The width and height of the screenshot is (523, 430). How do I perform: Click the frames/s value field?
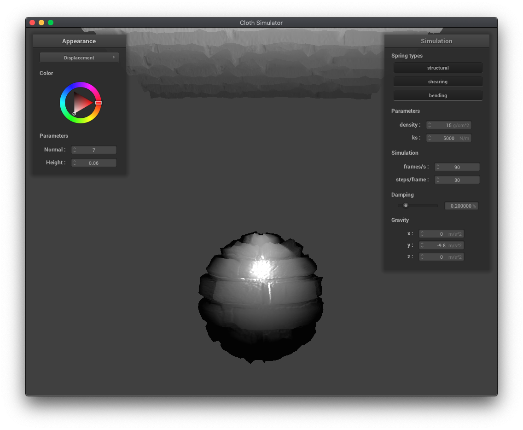(457, 167)
